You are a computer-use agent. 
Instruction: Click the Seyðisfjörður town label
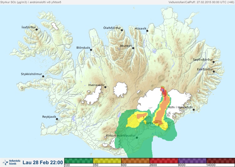point(203,60)
